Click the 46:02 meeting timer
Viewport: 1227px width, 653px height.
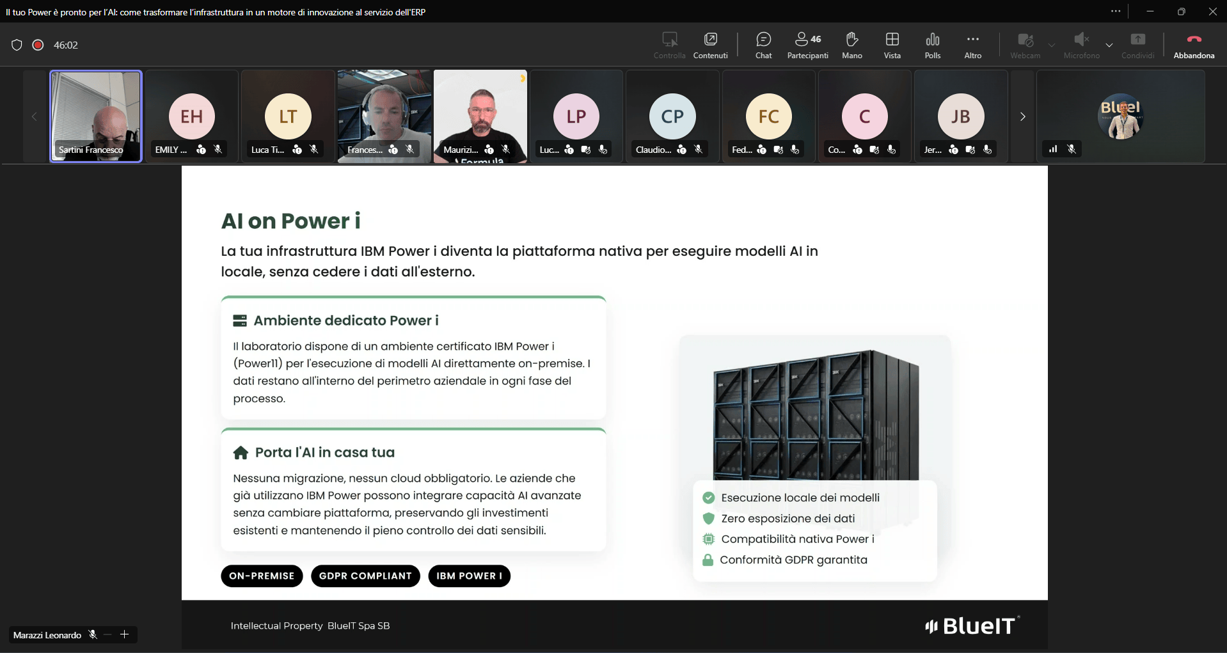coord(66,45)
